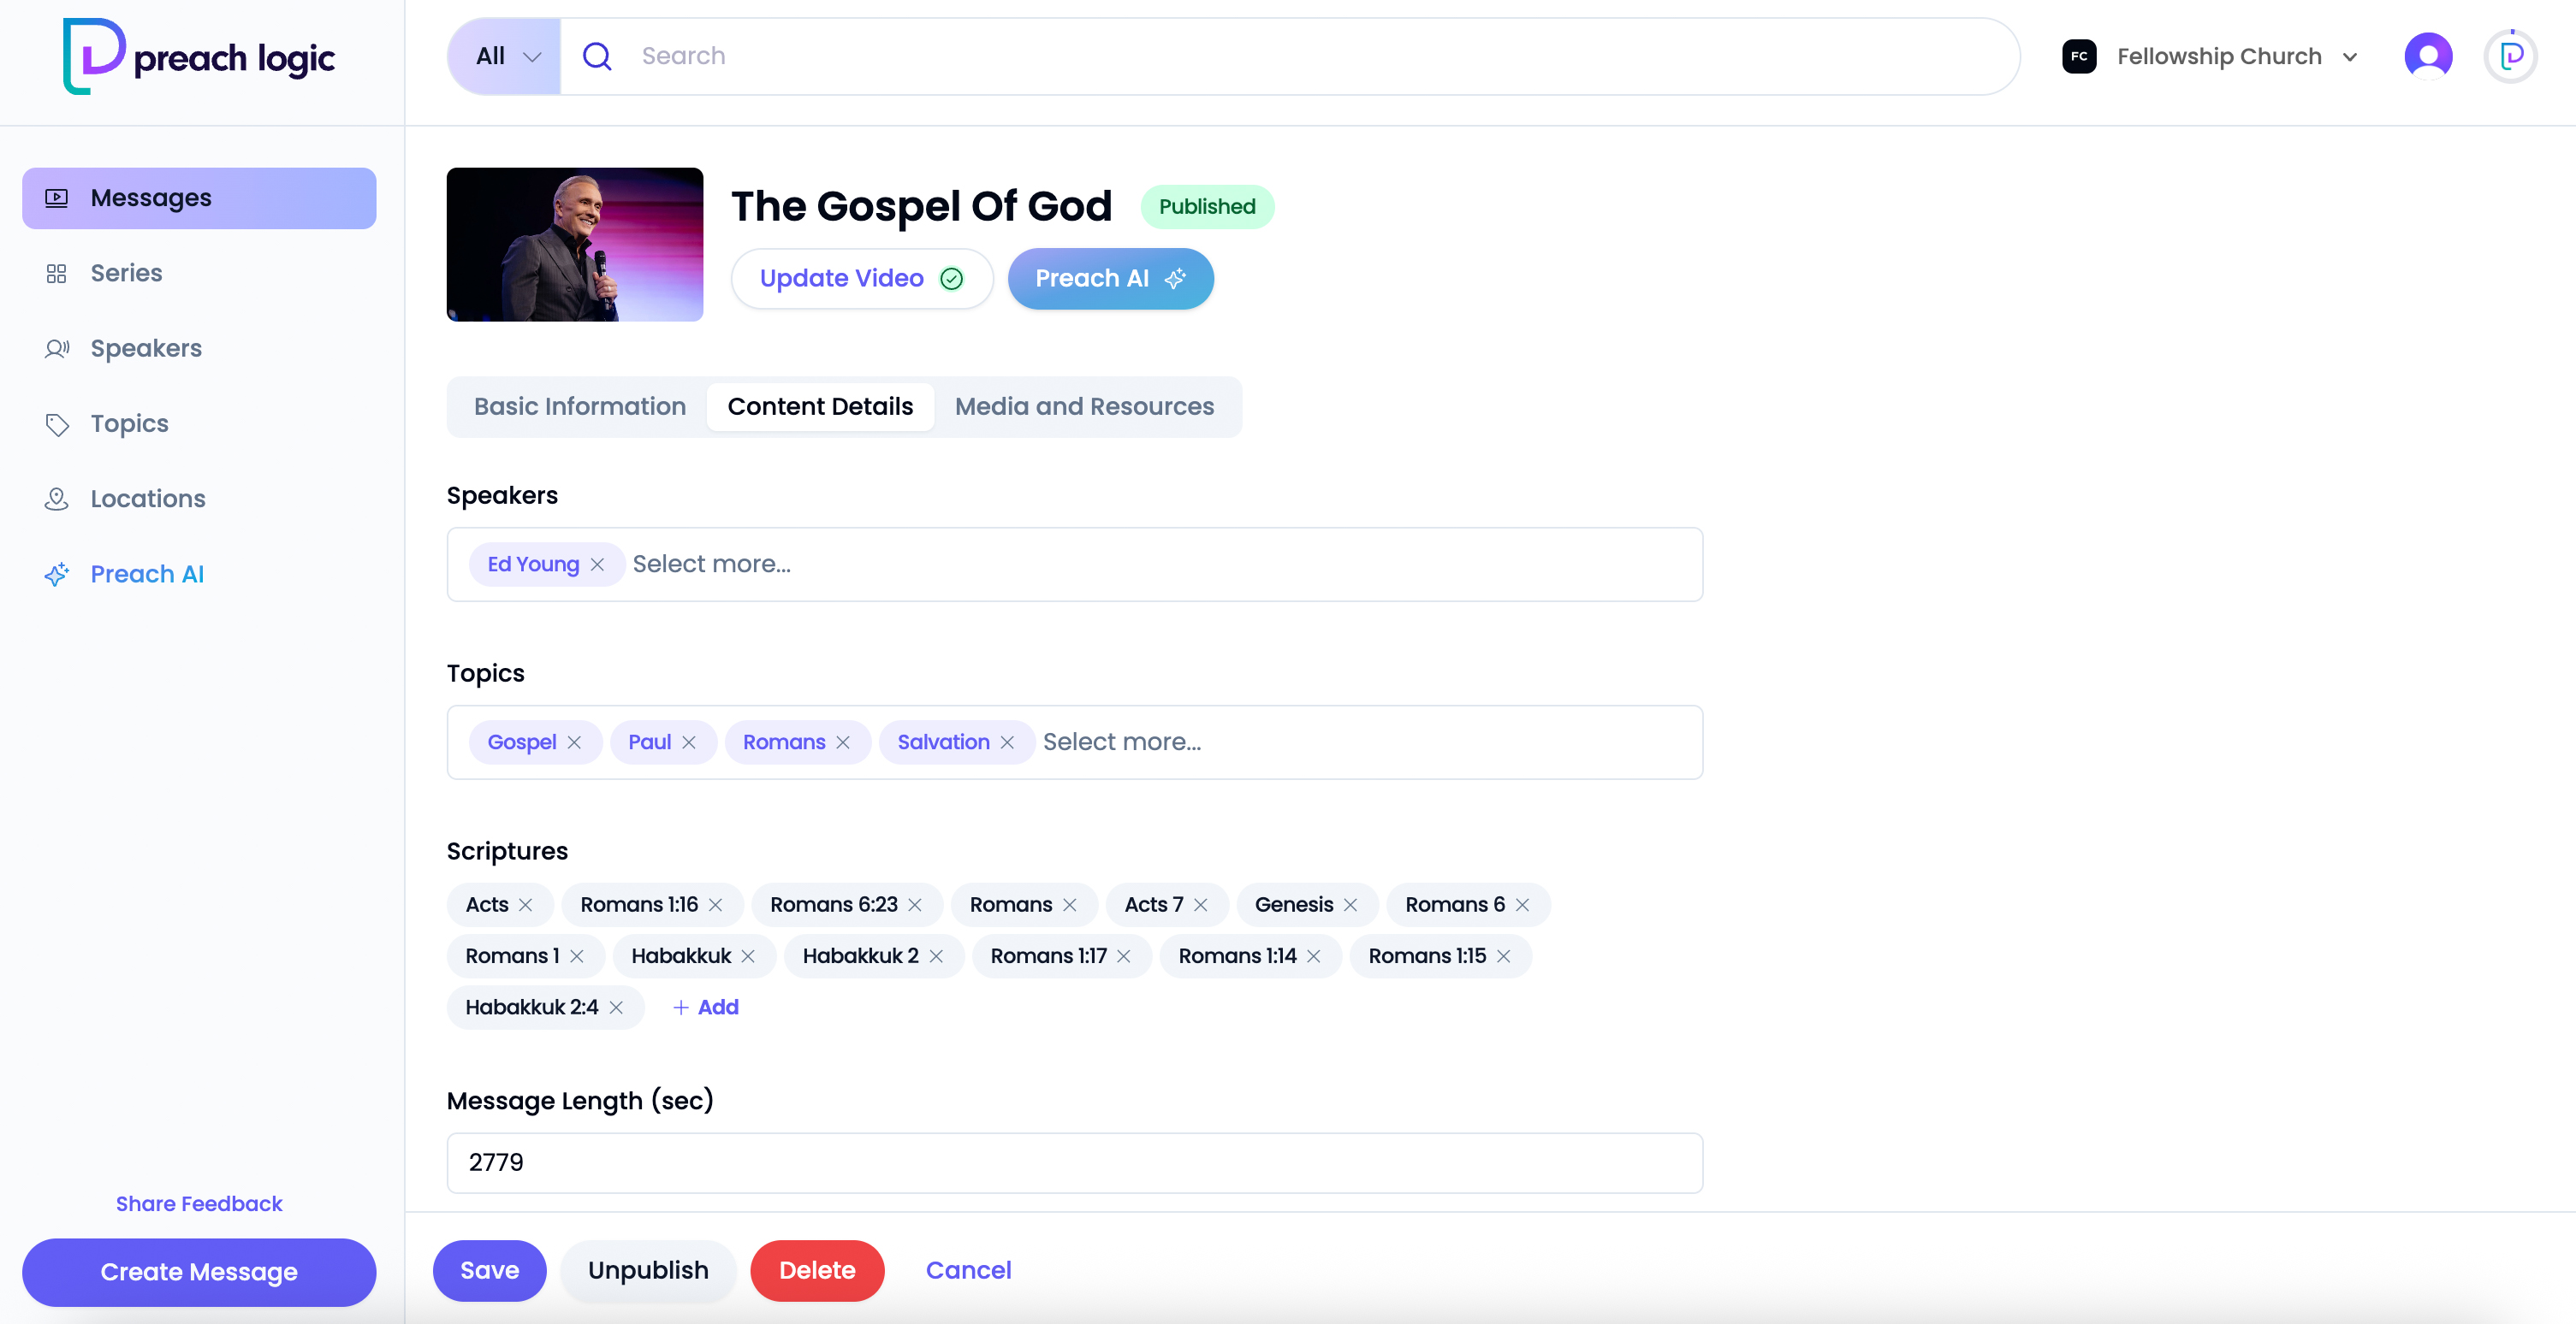Viewport: 2576px width, 1324px height.
Task: Click the Preach AI sparkle sidebar icon
Action: click(x=56, y=575)
